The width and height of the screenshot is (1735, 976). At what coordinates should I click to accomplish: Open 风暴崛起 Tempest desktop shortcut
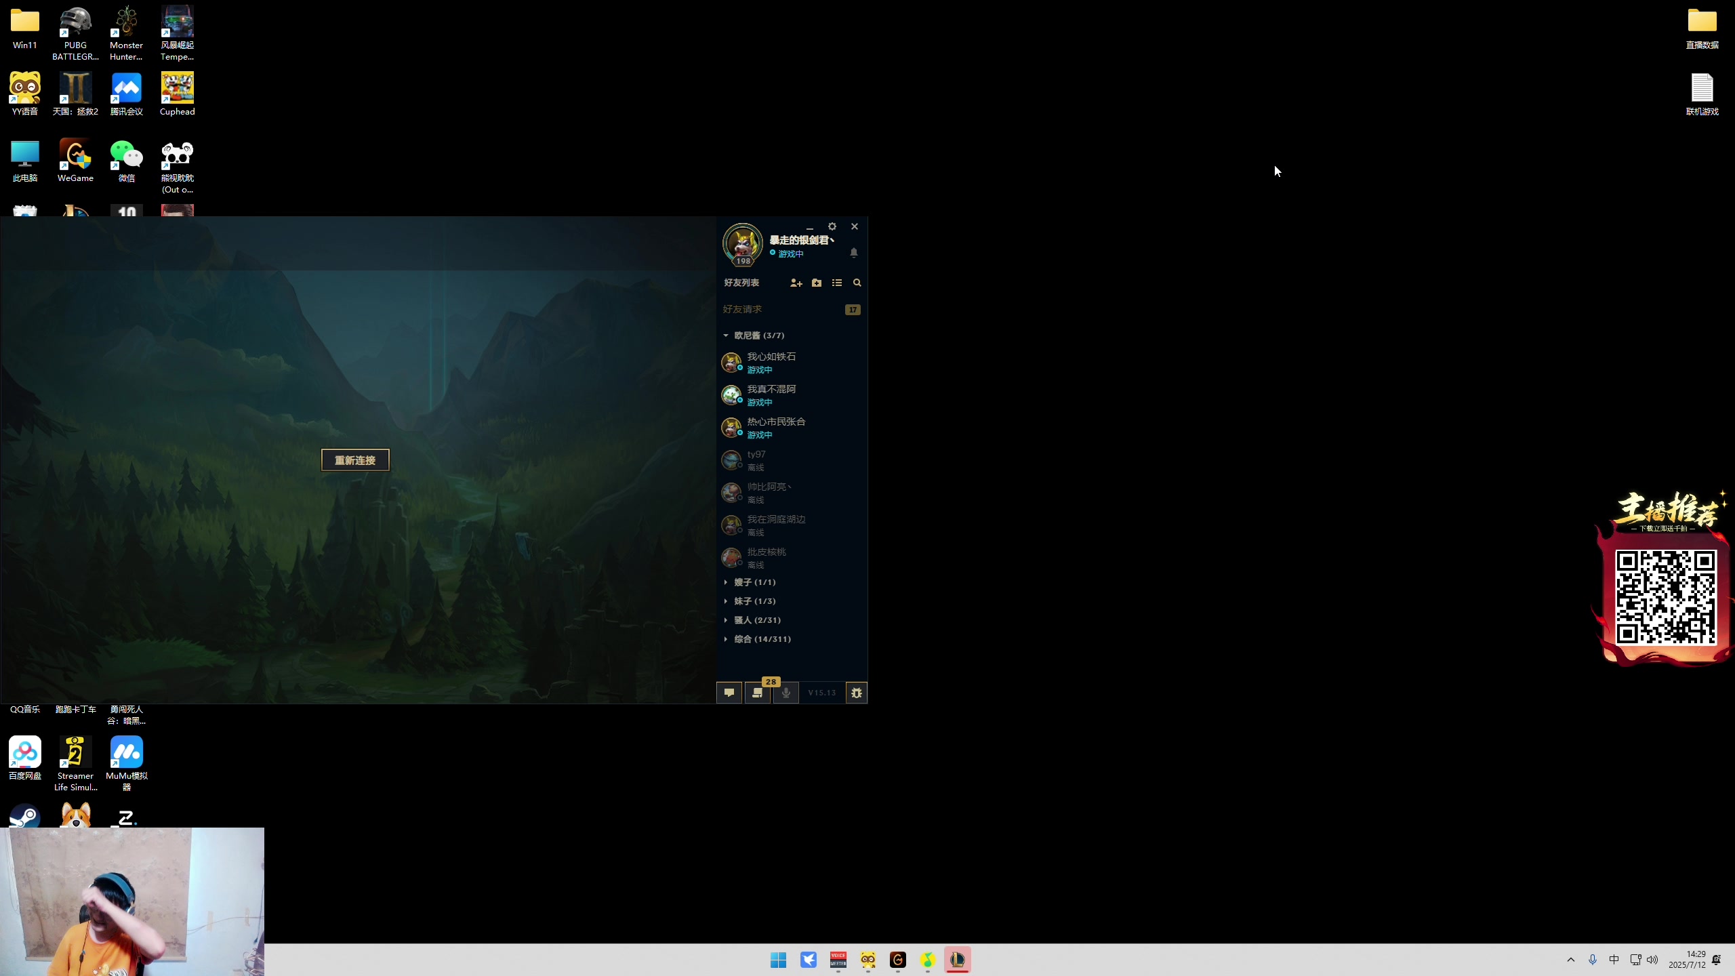click(177, 34)
